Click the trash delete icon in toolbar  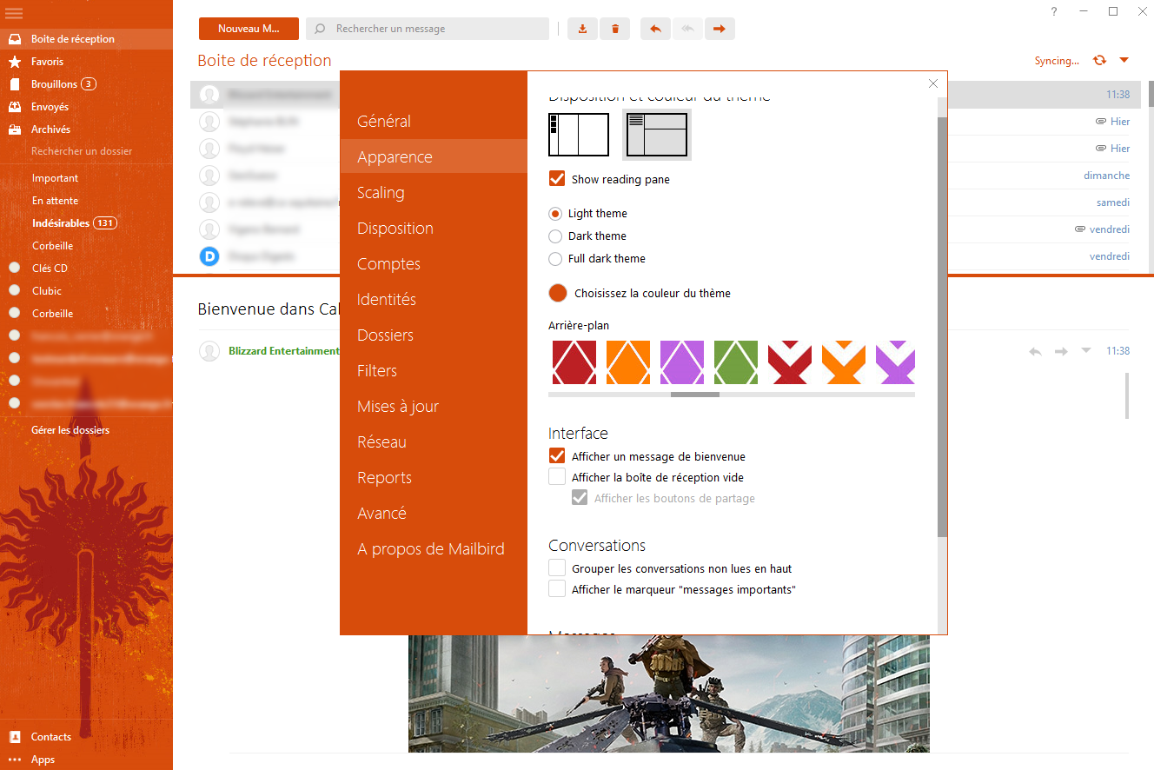(x=615, y=29)
